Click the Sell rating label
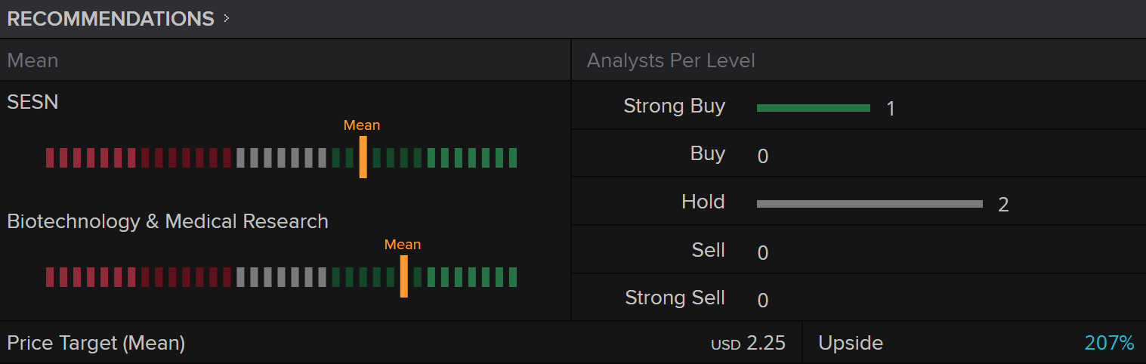The height and width of the screenshot is (364, 1146). 708,250
